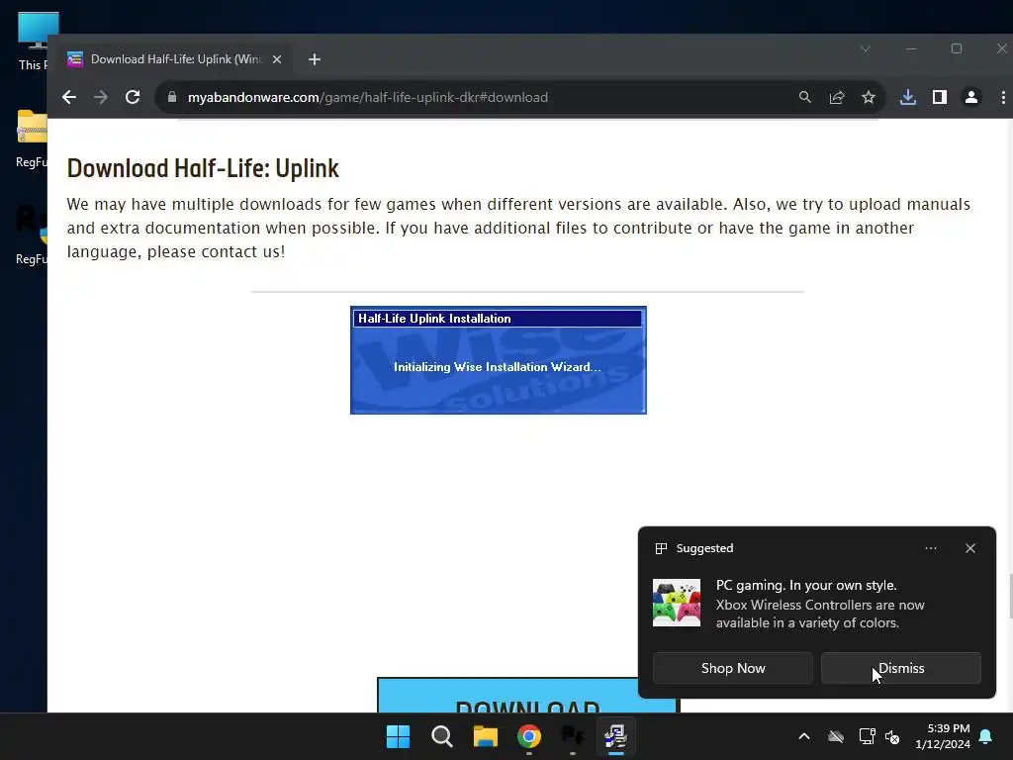Reload the myabandonware page
This screenshot has height=760, width=1013.
(x=133, y=97)
